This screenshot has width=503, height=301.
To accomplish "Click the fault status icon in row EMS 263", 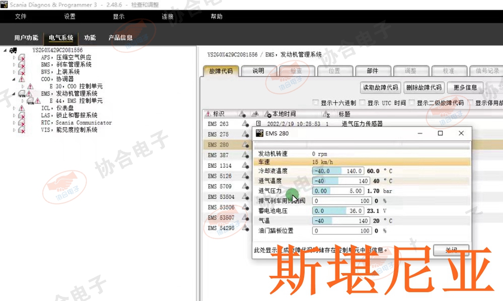I will tap(245, 124).
